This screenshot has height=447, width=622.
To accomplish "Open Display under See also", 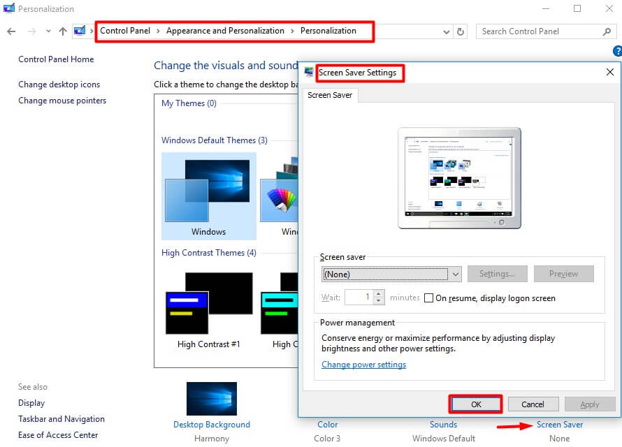I will click(31, 403).
